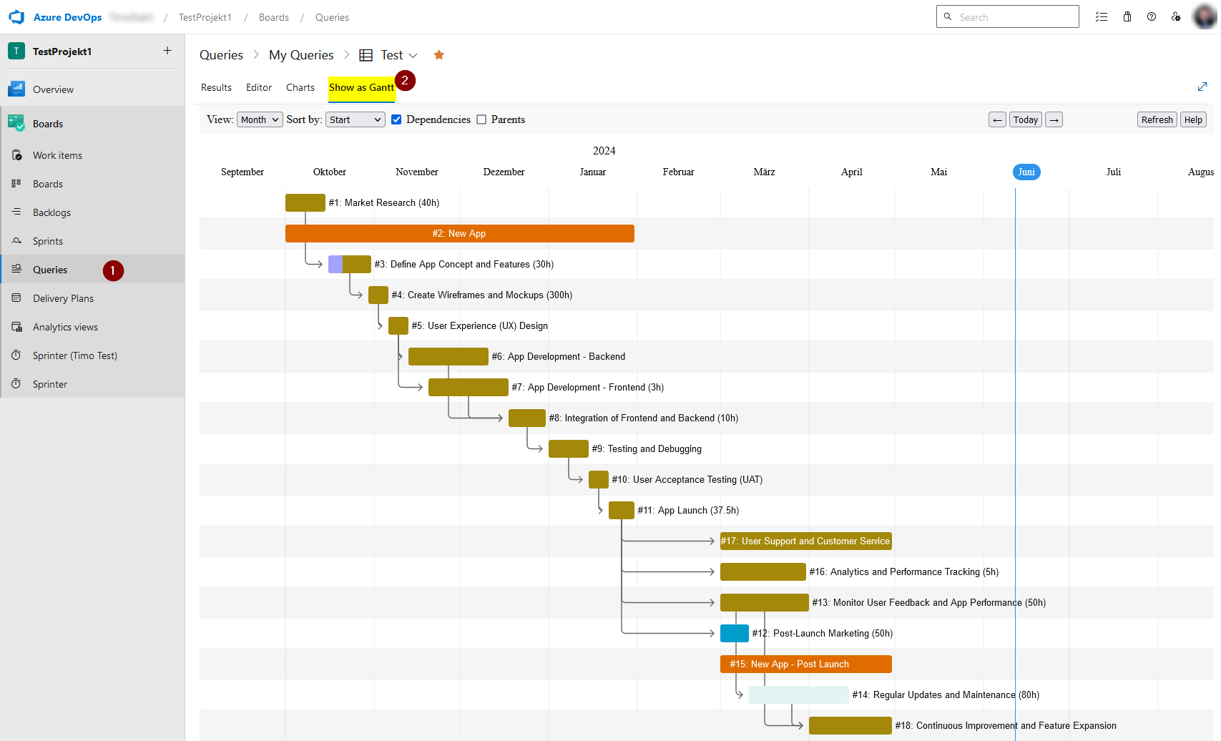Open the Help question mark icon
1221x741 pixels.
click(1151, 16)
